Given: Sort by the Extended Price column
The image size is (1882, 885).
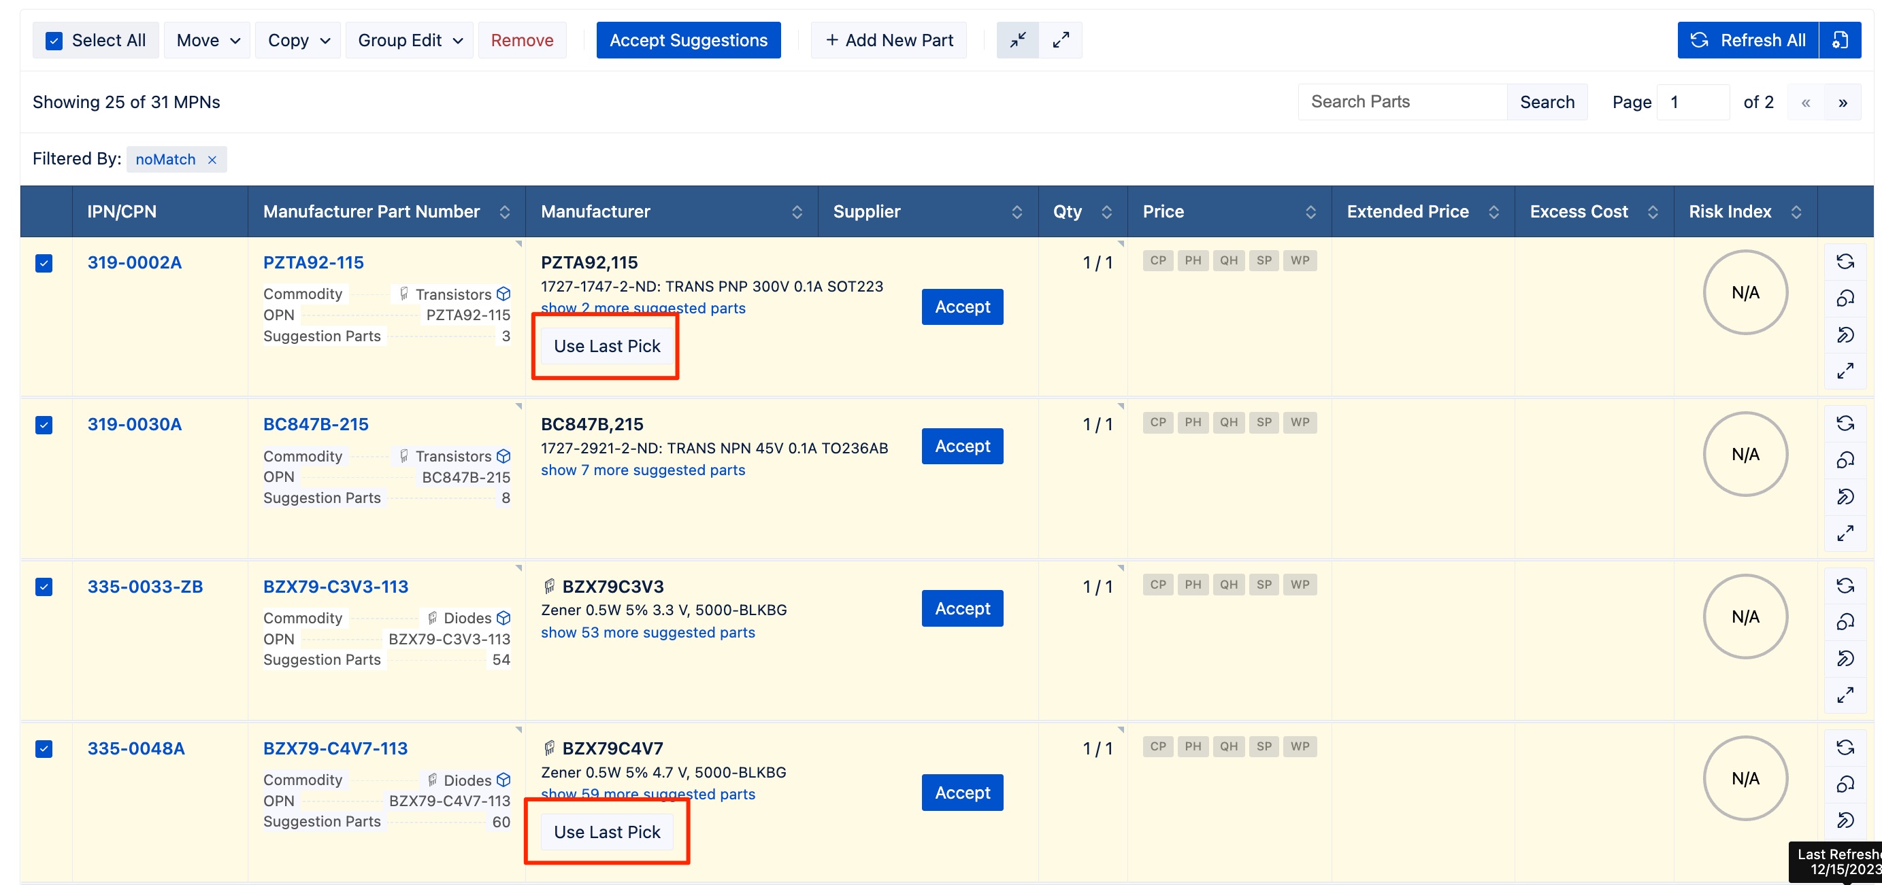Looking at the screenshot, I should click(1493, 212).
